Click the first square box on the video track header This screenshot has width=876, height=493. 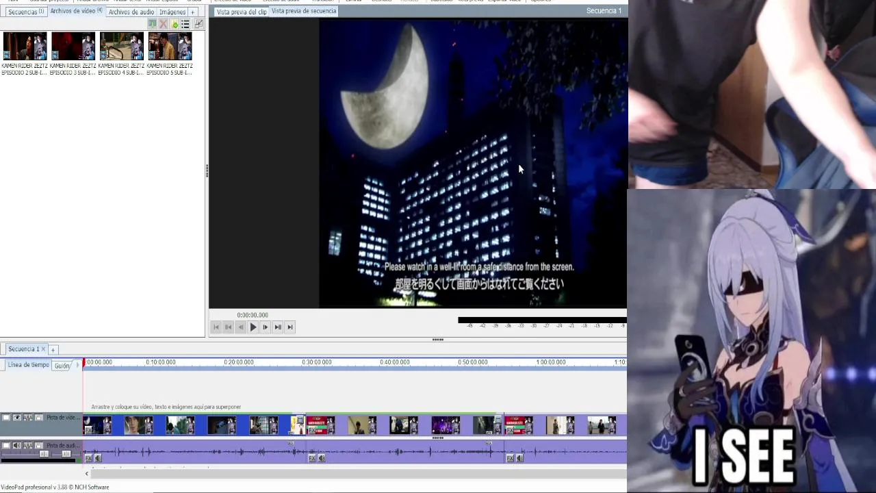[x=6, y=418]
